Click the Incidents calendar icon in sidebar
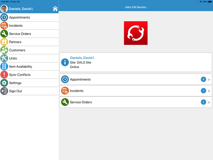The width and height of the screenshot is (213, 160). 4,26
